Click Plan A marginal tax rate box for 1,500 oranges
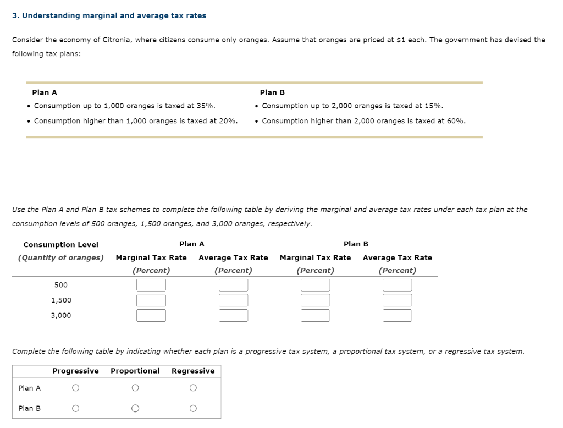 tap(151, 300)
